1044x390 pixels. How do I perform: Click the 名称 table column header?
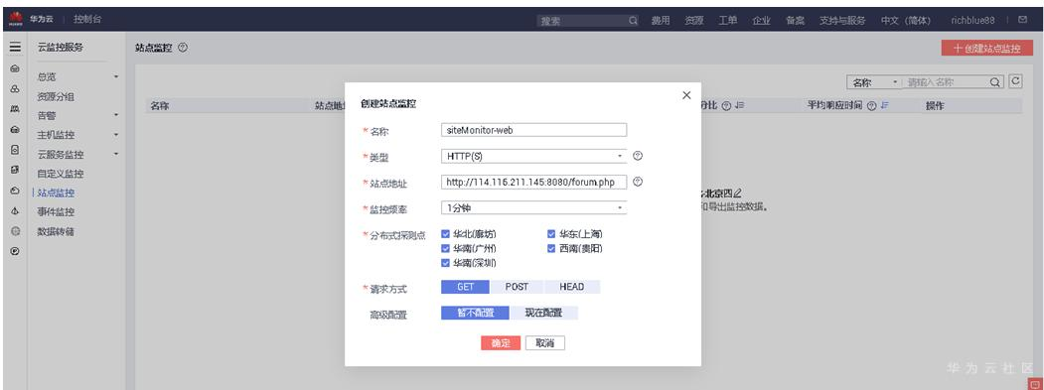[x=160, y=106]
